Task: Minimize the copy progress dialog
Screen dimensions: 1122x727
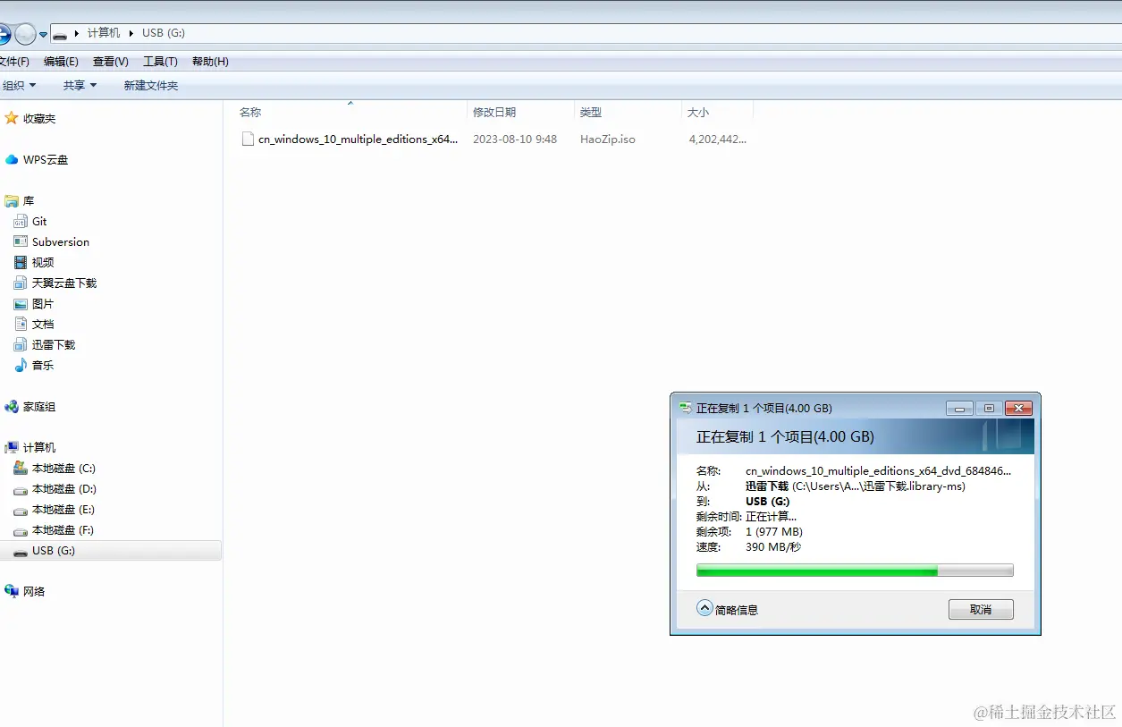Action: click(959, 408)
